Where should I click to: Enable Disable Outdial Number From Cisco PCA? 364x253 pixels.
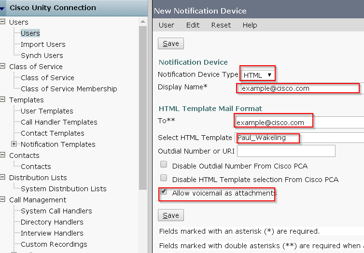pyautogui.click(x=164, y=164)
